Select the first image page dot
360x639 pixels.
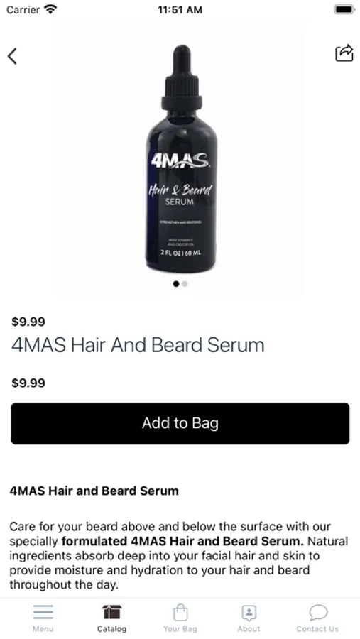click(x=175, y=283)
